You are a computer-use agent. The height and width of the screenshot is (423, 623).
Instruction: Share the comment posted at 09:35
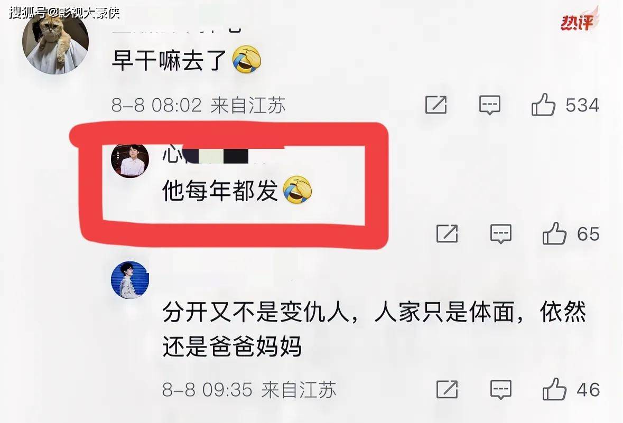point(447,390)
